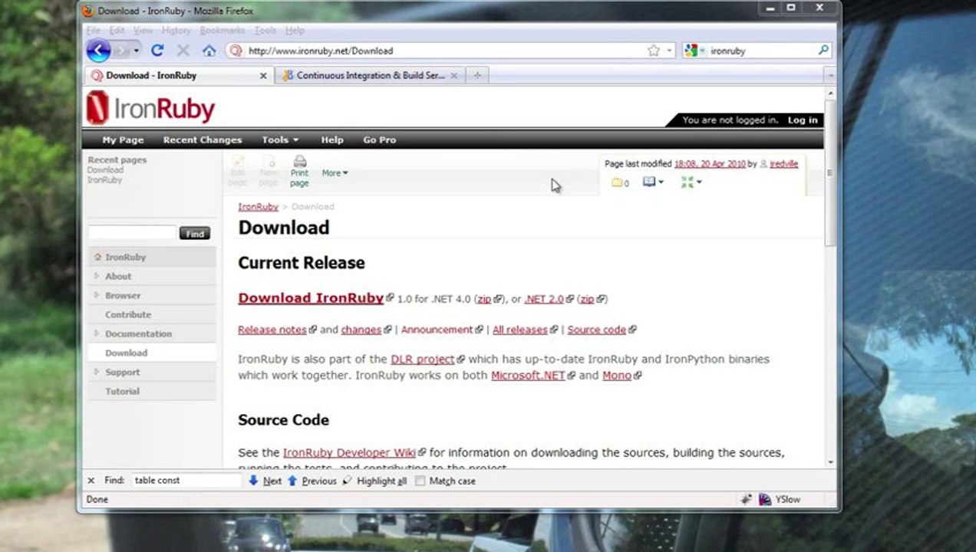
Task: Open the Edit menu
Action: (117, 31)
